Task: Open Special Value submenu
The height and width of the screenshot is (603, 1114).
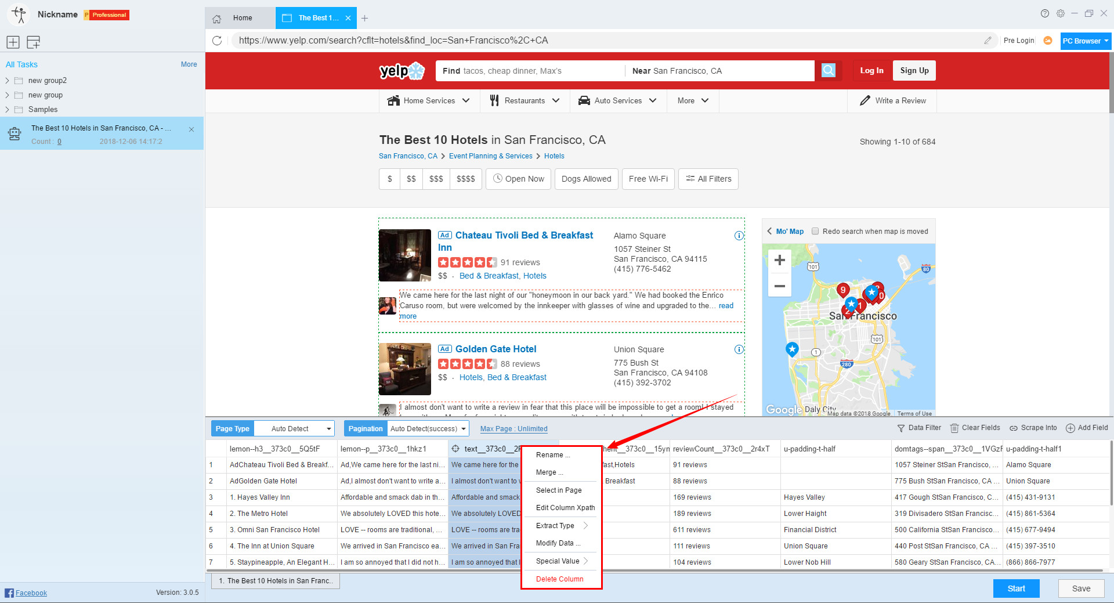Action: point(560,561)
